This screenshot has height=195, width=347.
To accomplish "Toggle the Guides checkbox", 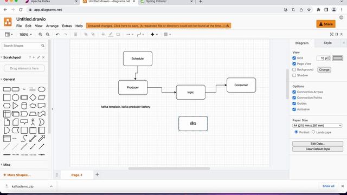I will 294,103.
